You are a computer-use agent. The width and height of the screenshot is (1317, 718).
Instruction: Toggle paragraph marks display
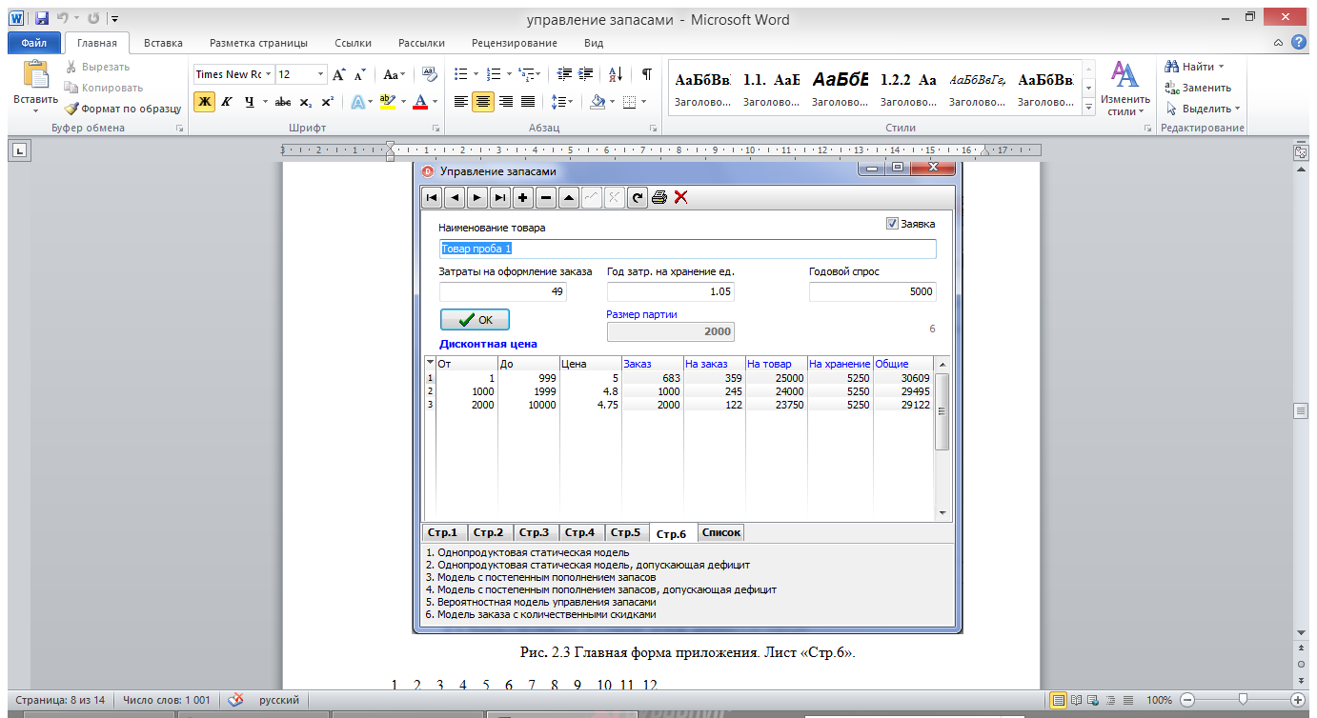pos(647,74)
